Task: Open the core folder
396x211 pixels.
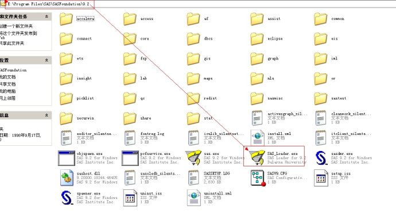Action: pyautogui.click(x=130, y=39)
